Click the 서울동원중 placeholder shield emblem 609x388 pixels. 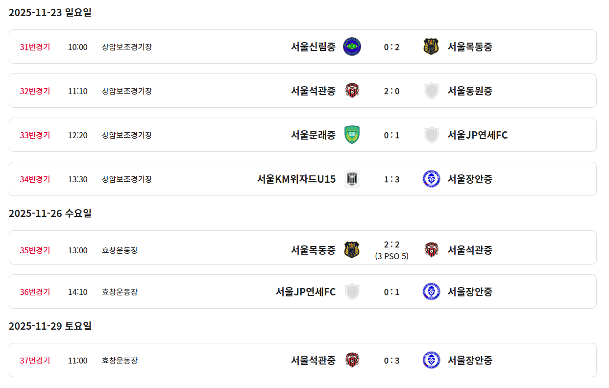(x=431, y=91)
